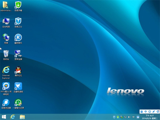Select the 这台电脑 desktop icon

[x=6, y=21]
